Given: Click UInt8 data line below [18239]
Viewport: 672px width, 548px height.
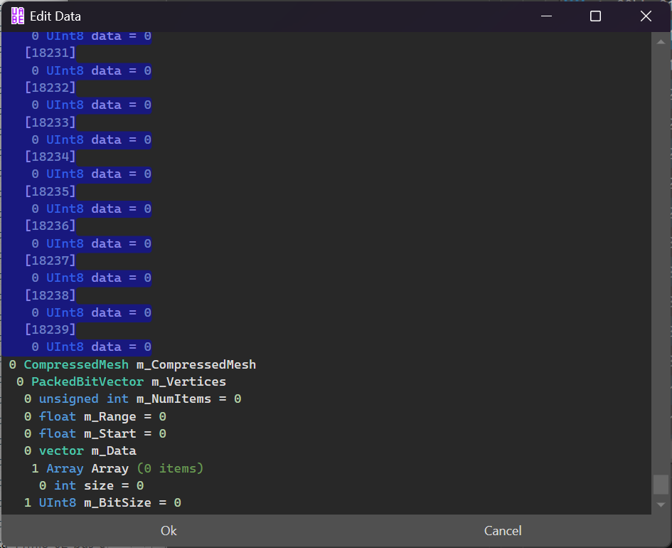Looking at the screenshot, I should point(91,347).
